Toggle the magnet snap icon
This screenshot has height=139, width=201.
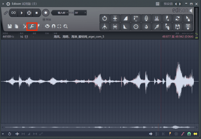[54, 26]
